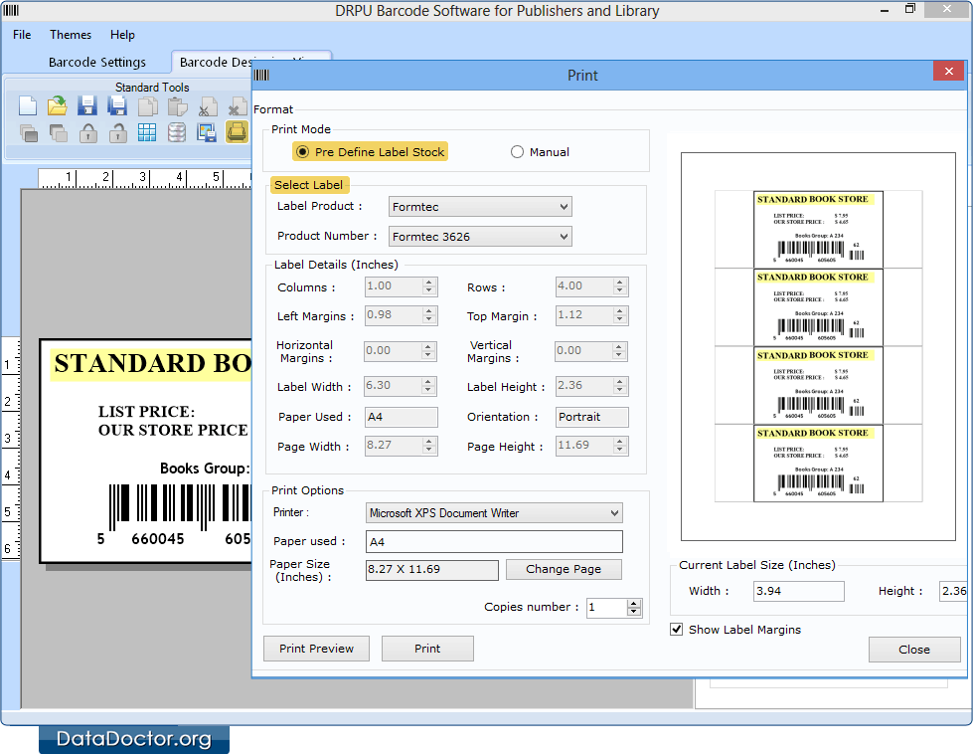Click the Print button at dialog bottom
973x754 pixels.
click(427, 649)
